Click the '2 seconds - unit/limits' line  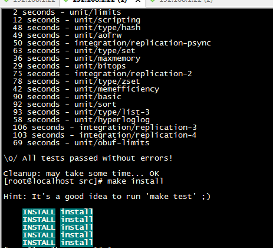(67, 12)
